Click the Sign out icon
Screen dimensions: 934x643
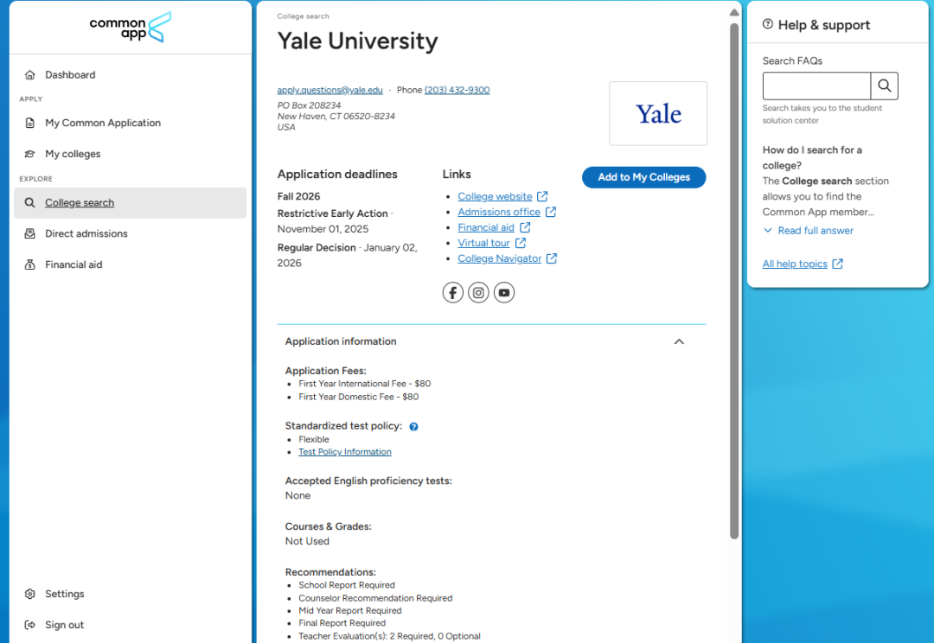click(x=30, y=625)
